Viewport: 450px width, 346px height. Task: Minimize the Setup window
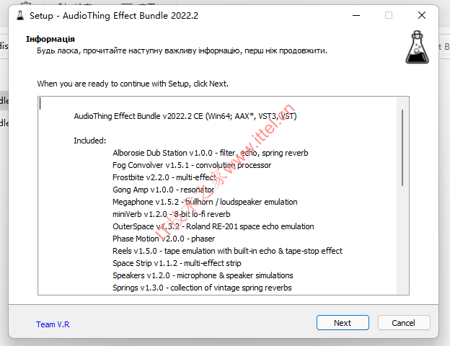(x=356, y=15)
